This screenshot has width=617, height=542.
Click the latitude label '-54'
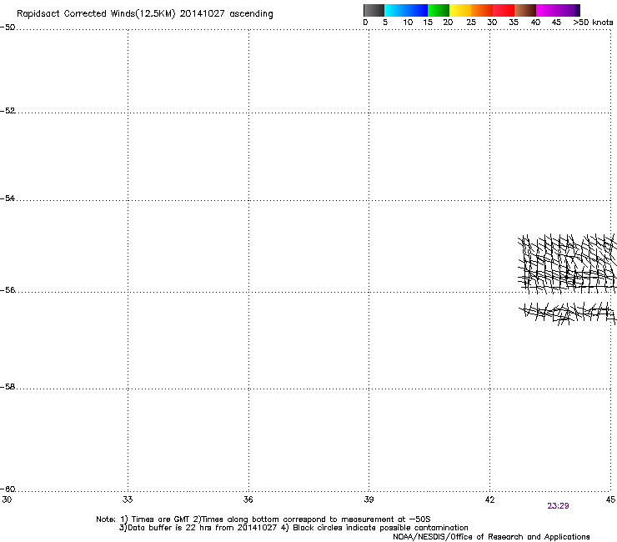point(8,198)
